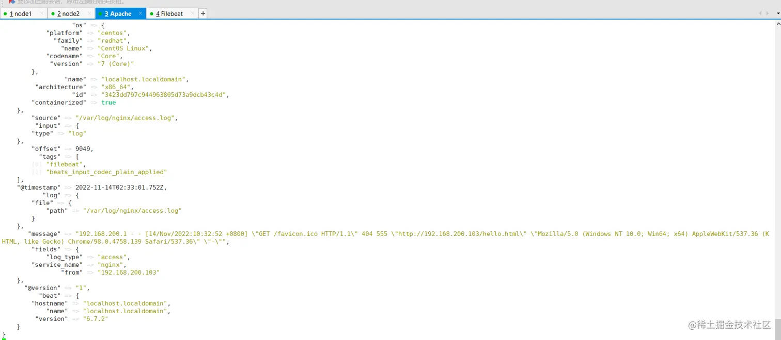Screen dimensions: 781x340
Task: Click the "nginx" service_name value
Action: pyautogui.click(x=111, y=265)
